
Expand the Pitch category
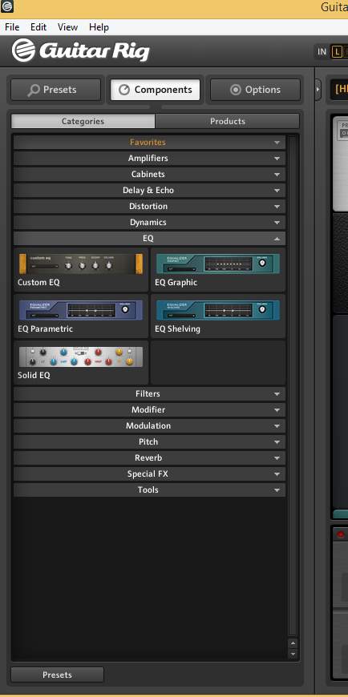point(149,442)
